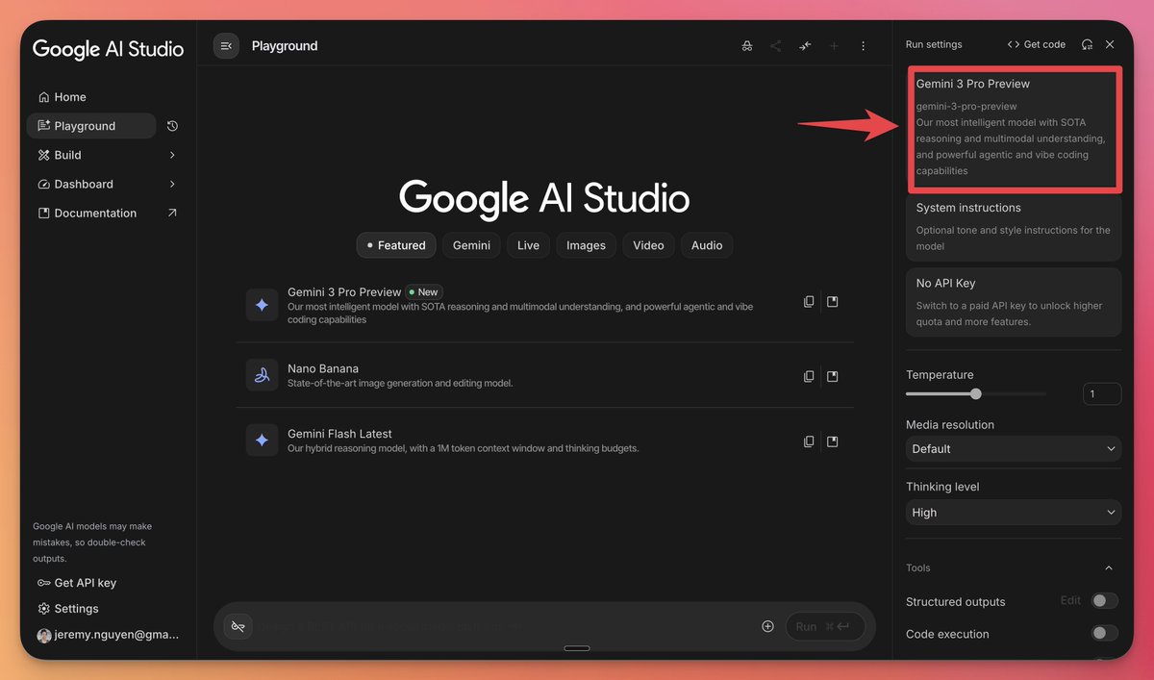Open Gemini Flash Latest docs icon
Screen dimensions: 1154x680
833,441
